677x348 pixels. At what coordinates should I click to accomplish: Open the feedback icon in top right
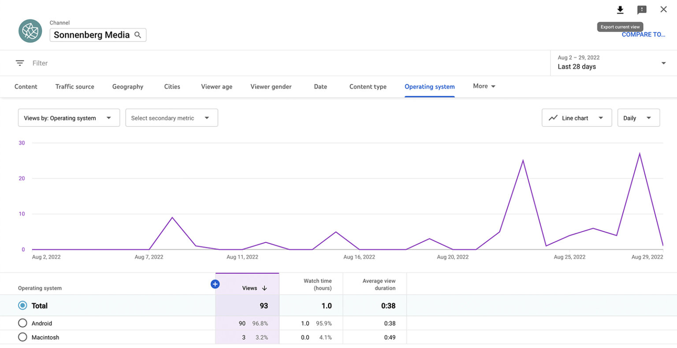[x=642, y=9]
